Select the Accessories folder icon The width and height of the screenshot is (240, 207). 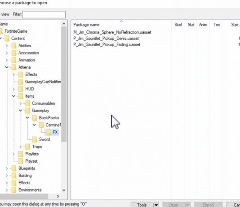pos(14,53)
